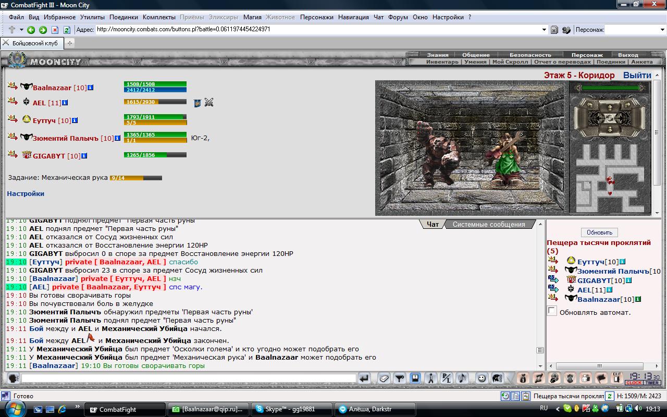
Task: Open the Навигация menu
Action: pos(353,17)
